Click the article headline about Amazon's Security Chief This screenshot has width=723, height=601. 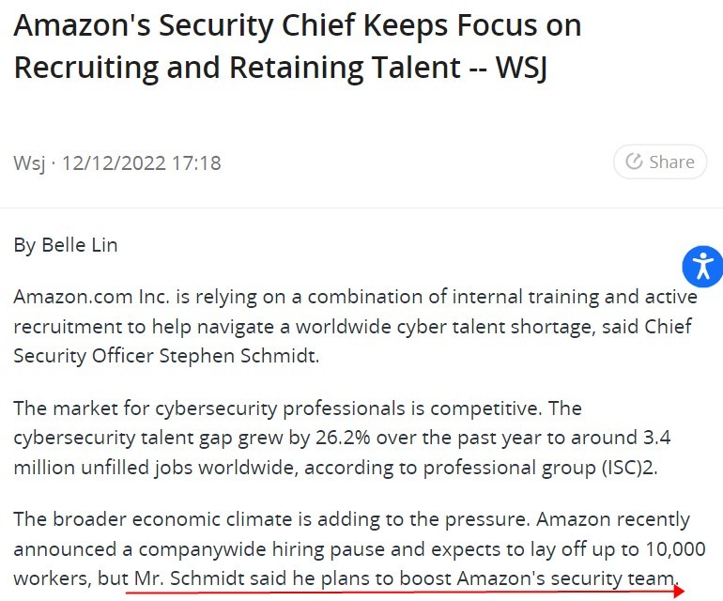coord(298,46)
